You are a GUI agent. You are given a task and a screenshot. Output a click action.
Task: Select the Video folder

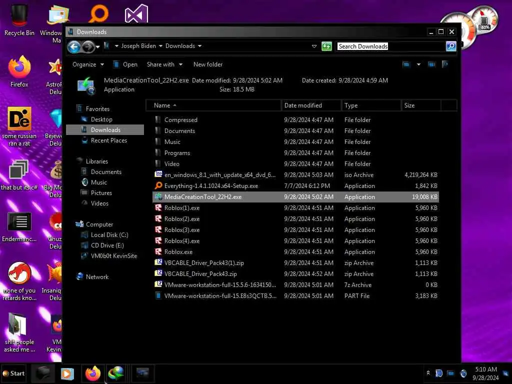296,164
